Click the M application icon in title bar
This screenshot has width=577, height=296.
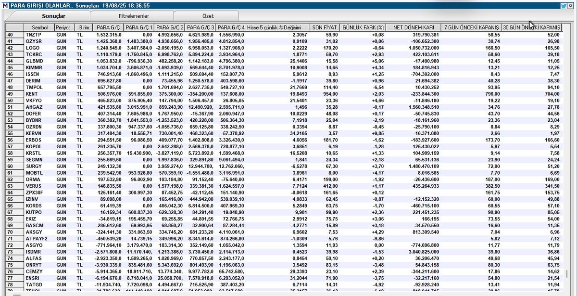pos(5,6)
